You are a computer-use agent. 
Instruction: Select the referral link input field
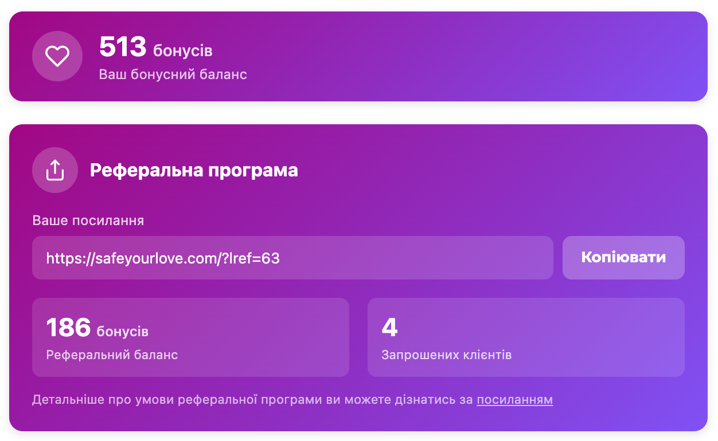click(292, 258)
